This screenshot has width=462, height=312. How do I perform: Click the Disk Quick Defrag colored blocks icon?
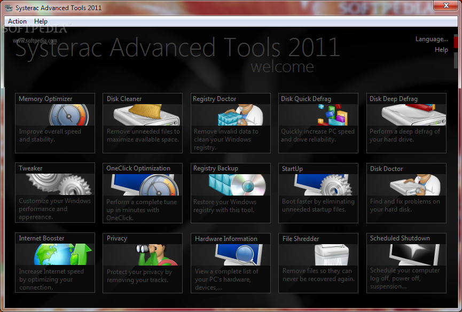coord(333,115)
